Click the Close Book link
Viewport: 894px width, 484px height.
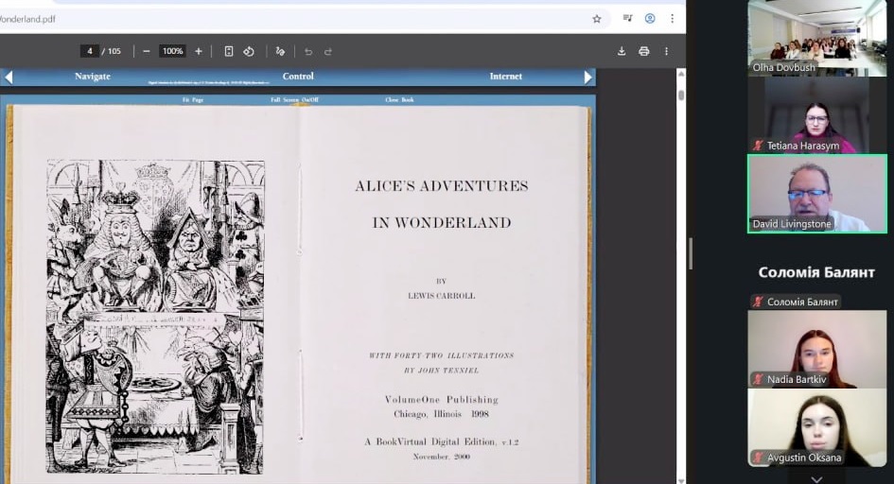pyautogui.click(x=399, y=99)
